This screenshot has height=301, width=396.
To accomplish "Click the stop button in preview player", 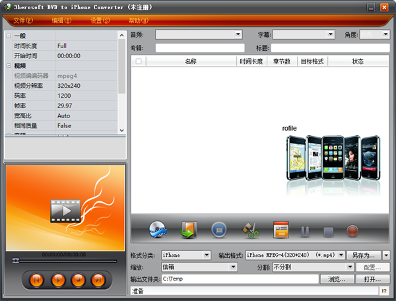I will click(79, 280).
